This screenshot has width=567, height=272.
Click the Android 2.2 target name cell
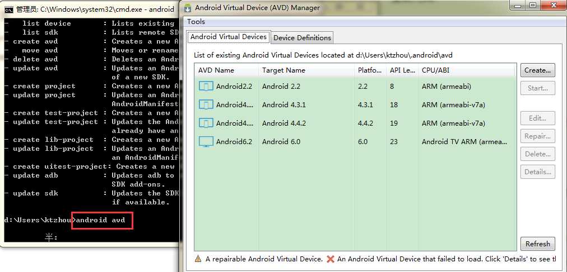click(x=281, y=87)
